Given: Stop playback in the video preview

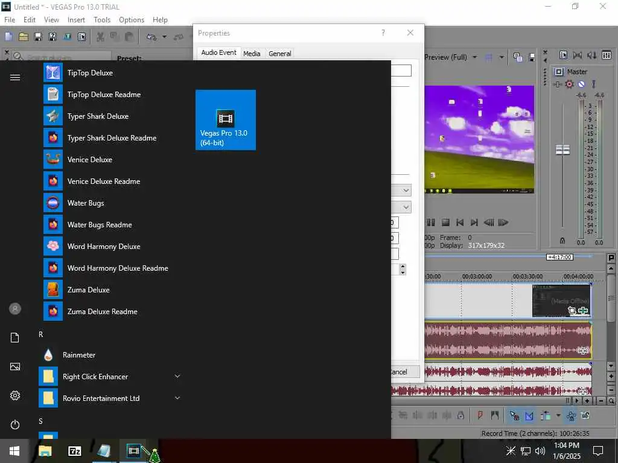Looking at the screenshot, I should click(446, 222).
